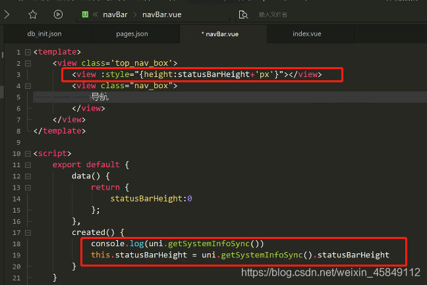The height and width of the screenshot is (285, 427).
Task: Switch to navBar.vue tab
Action: click(x=222, y=34)
